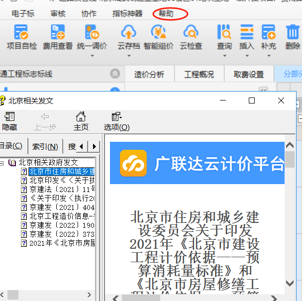Click the tree pane scroll-left arrow
Image resolution: width=302 pixels, height=301 pixels.
[2, 295]
